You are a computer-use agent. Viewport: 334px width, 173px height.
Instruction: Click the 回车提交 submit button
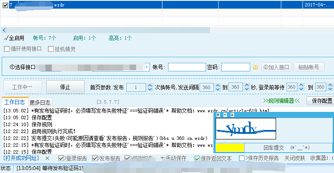coord(288,148)
